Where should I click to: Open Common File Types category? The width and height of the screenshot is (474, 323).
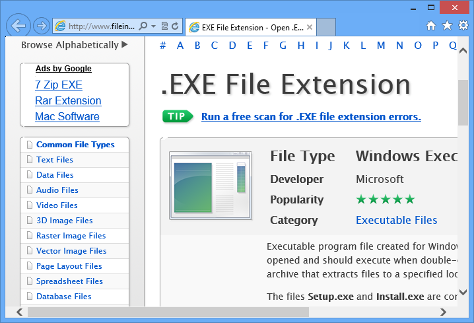tap(75, 145)
